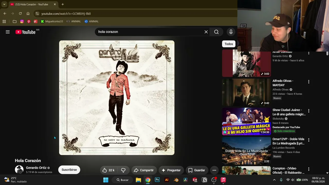Open Gerardo Ortiz channel below the video
Screen dimensions: 329x185
click(x=36, y=168)
